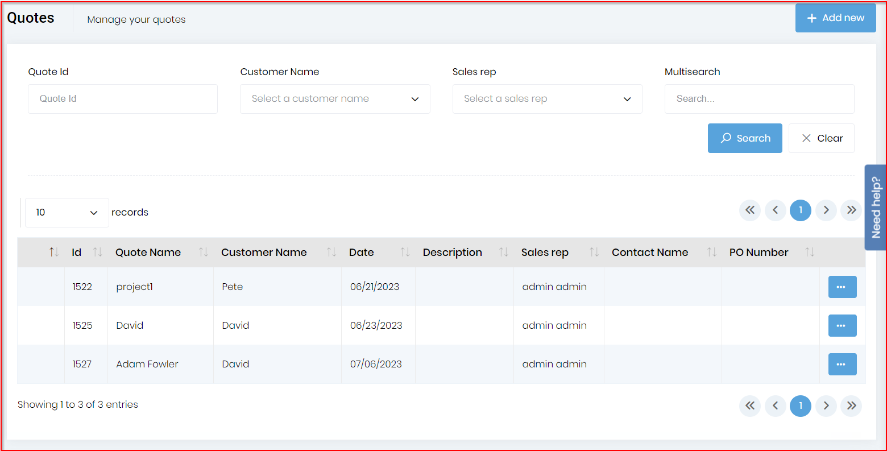Screen dimensions: 887x451
Task: Click the date 07/06/2023
Action: click(x=376, y=364)
